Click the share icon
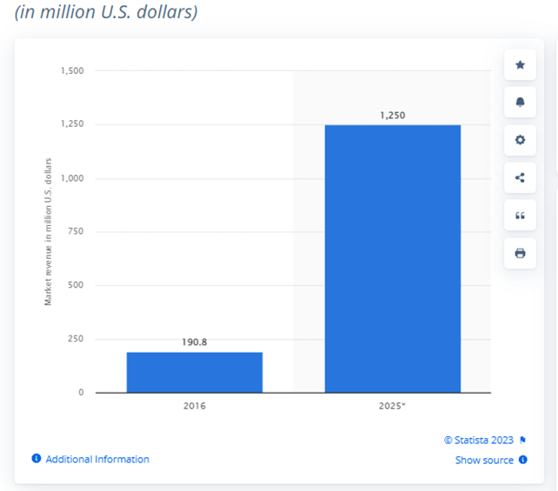Image resolution: width=558 pixels, height=491 pixels. (x=520, y=177)
